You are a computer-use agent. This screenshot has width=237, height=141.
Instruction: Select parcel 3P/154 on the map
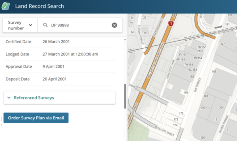(x=182, y=54)
